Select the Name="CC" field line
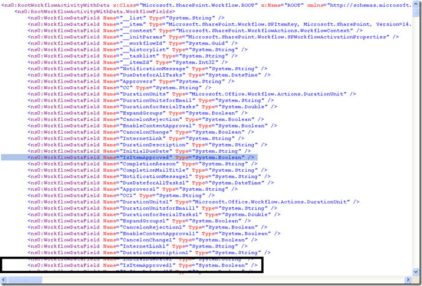The height and width of the screenshot is (286, 422). [x=119, y=88]
